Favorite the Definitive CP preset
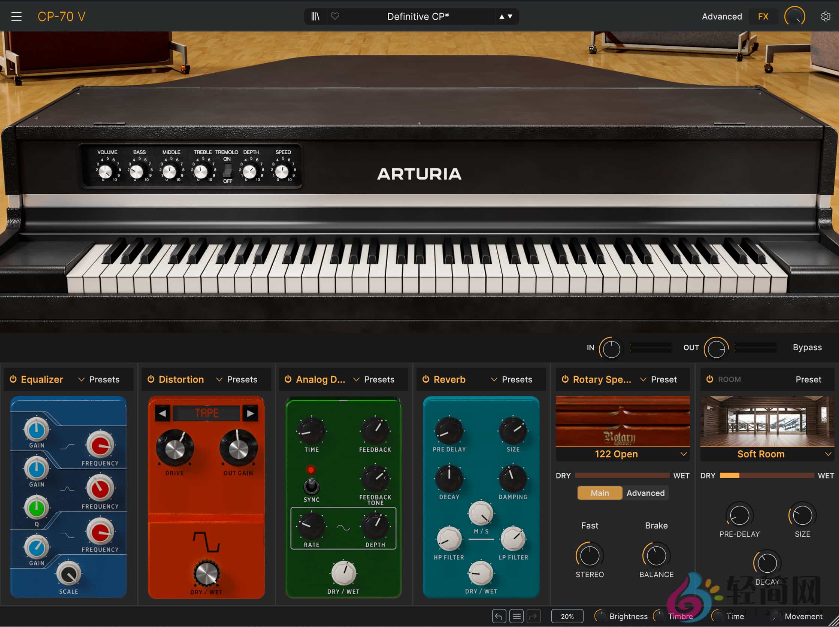The image size is (839, 627). [335, 16]
